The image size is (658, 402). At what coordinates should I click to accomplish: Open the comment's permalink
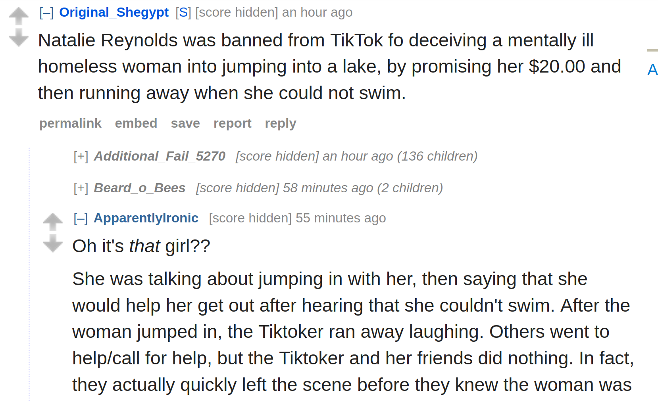click(70, 123)
